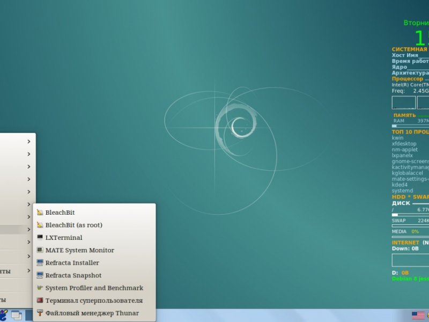The image size is (429, 322).
Task: Launch BleachBit from the submenu
Action: [94, 213]
